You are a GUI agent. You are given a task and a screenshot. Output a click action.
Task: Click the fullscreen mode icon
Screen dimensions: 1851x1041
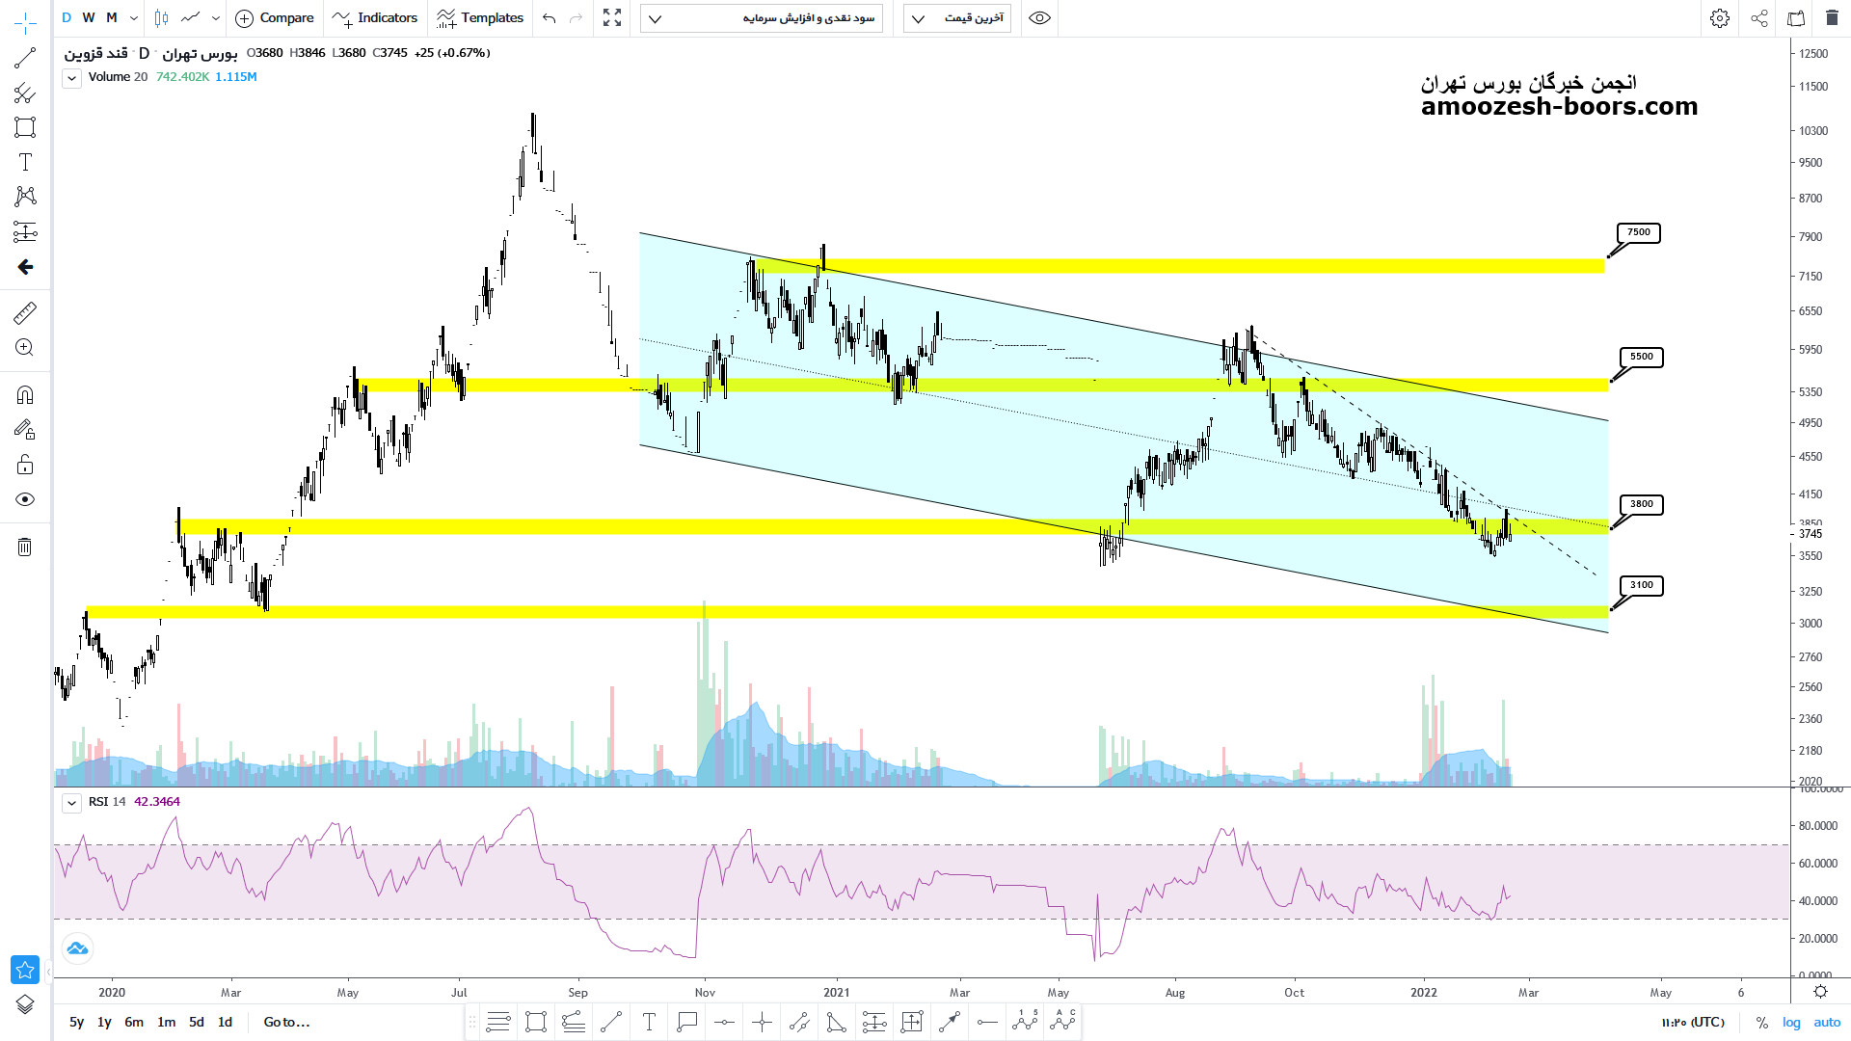pos(612,18)
